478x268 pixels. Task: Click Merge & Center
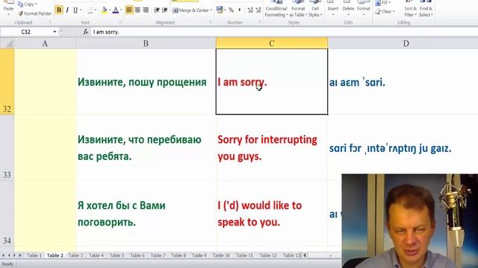point(190,10)
